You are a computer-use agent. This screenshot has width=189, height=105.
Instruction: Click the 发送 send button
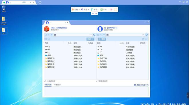coord(90,39)
